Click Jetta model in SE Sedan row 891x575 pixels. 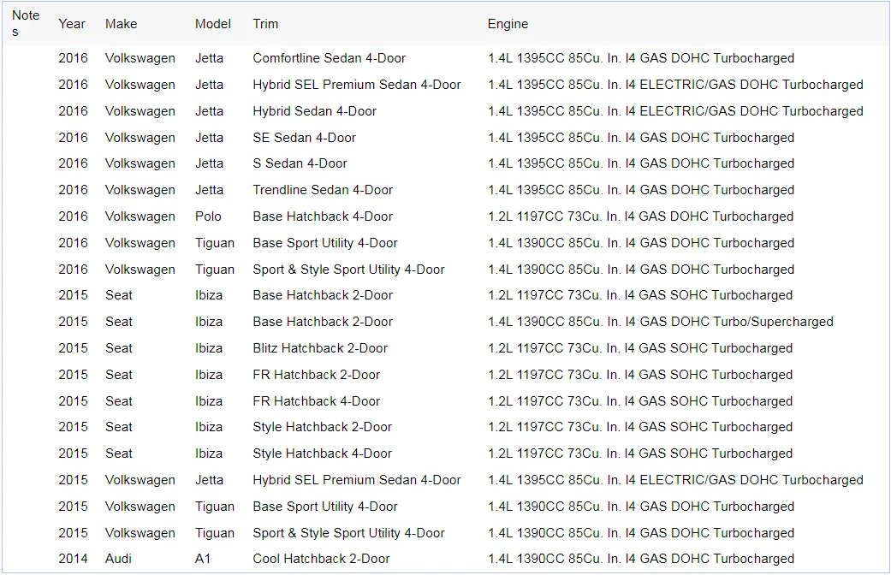pos(209,138)
